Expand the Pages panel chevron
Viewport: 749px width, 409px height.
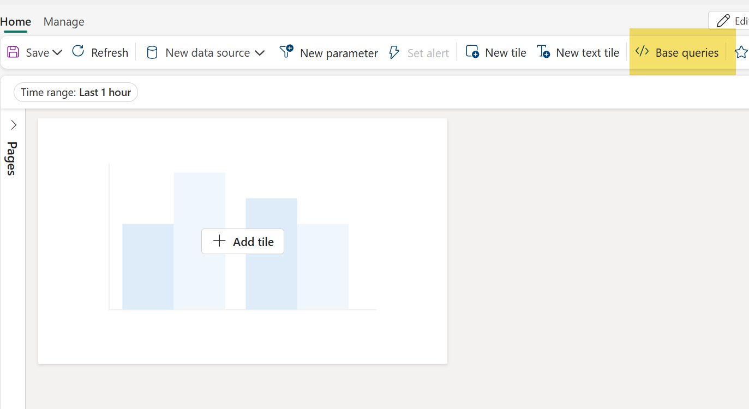coord(14,125)
